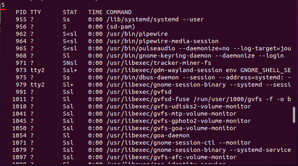
Task: Click the PID column header
Action: [x=21, y=12]
